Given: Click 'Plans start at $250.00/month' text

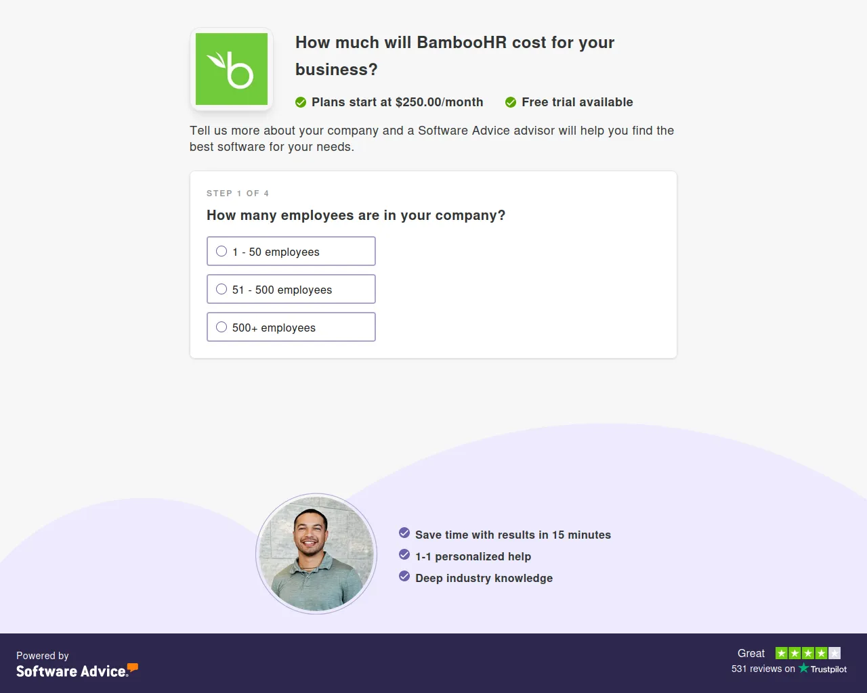Looking at the screenshot, I should (x=398, y=102).
